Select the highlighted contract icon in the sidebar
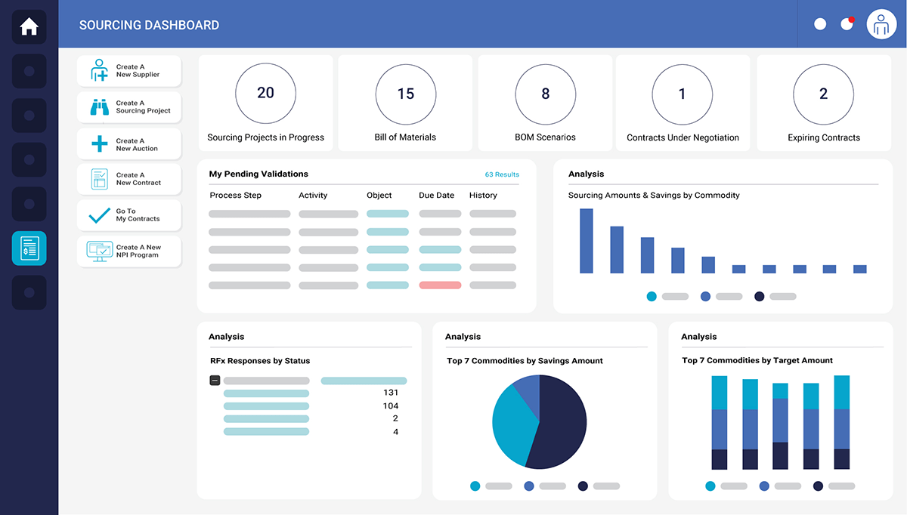The height and width of the screenshot is (515, 907). (x=29, y=248)
